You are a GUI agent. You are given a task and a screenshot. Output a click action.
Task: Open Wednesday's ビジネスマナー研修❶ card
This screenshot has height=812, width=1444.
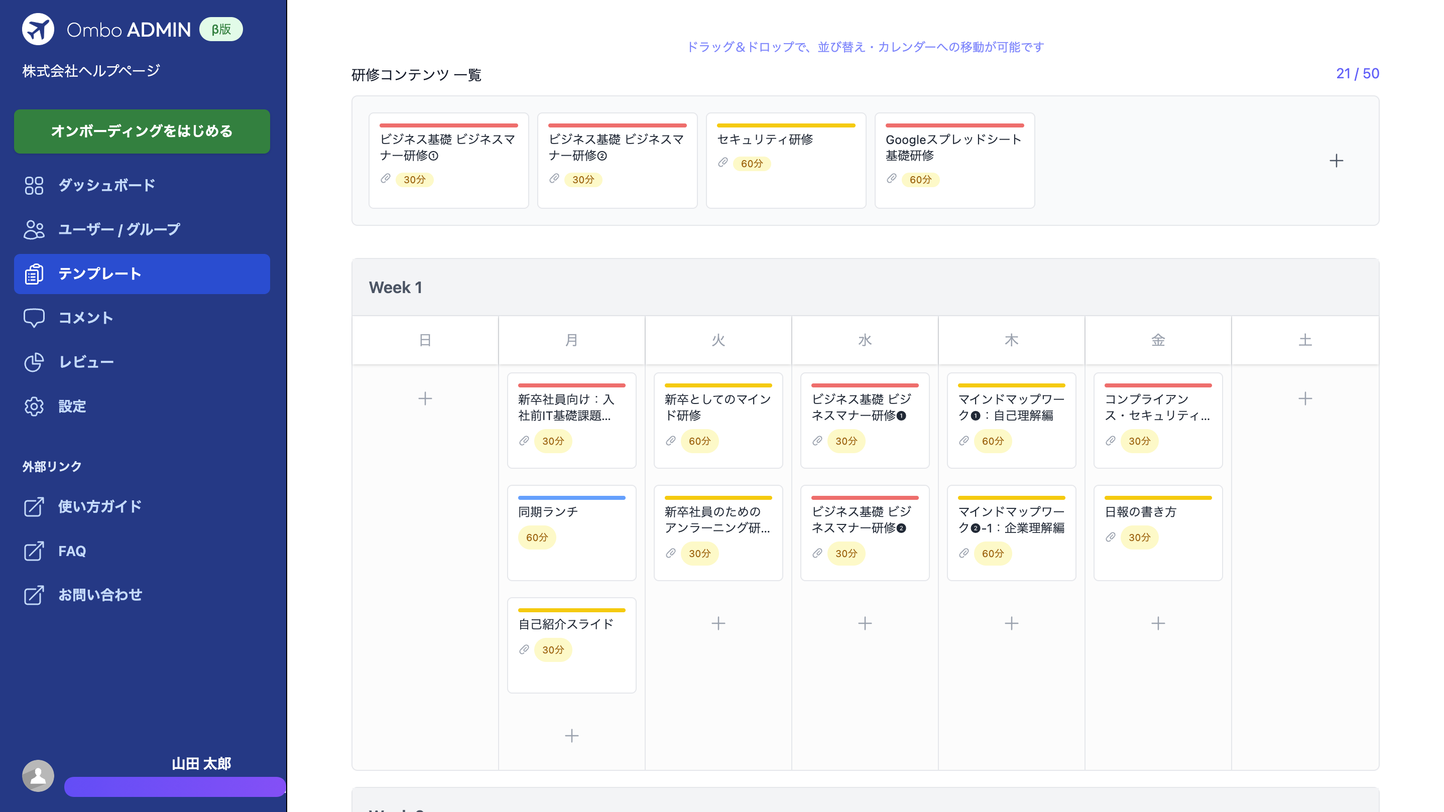pyautogui.click(x=865, y=420)
